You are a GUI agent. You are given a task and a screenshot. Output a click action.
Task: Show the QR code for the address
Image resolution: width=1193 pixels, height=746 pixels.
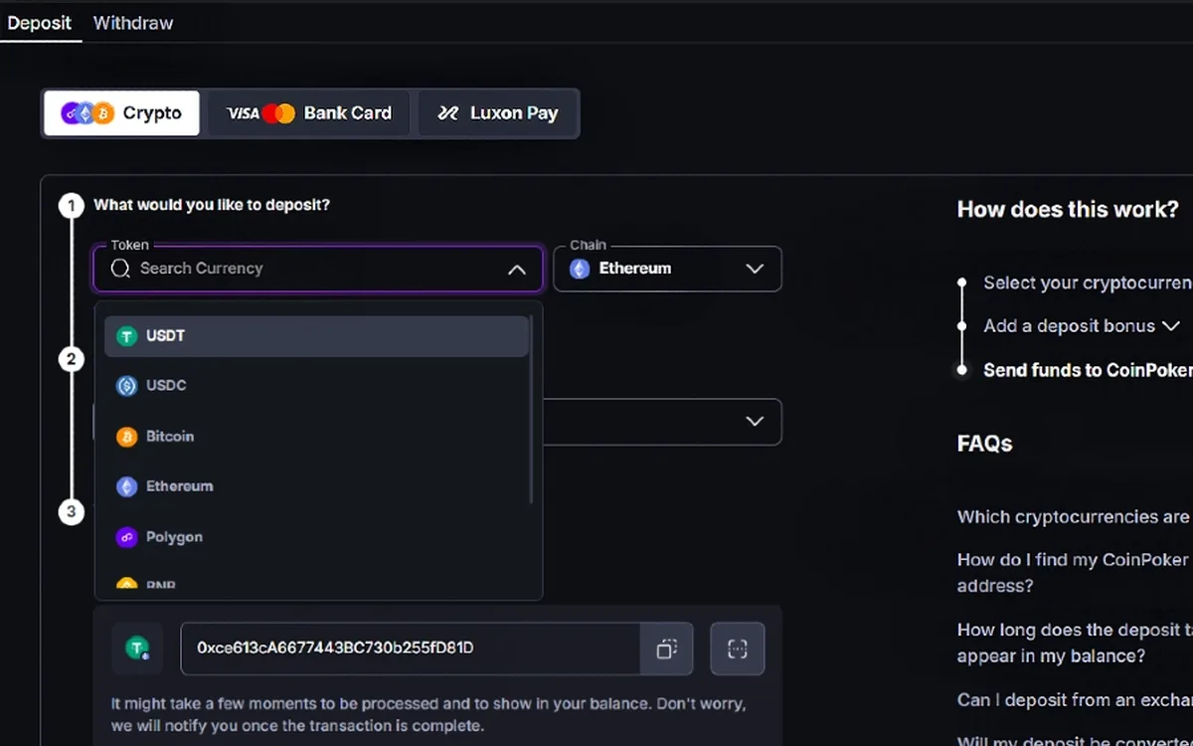738,649
